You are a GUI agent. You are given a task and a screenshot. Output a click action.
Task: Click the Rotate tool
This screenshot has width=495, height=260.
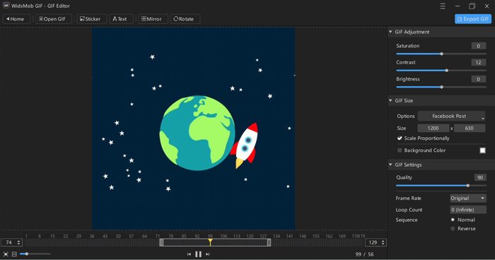point(185,19)
